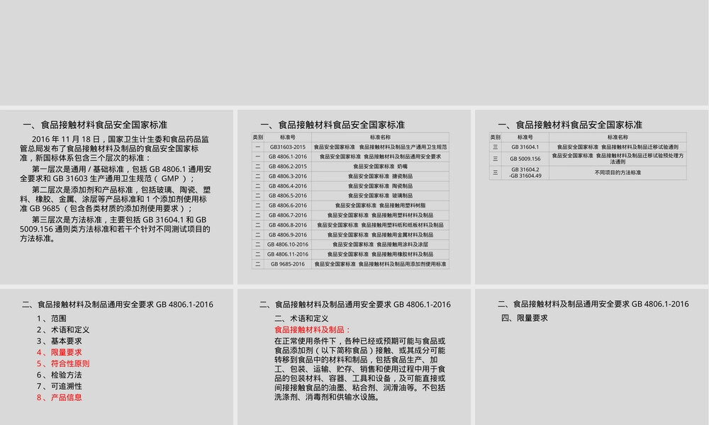Click table cell 'GB 4806.9-2016'
The width and height of the screenshot is (709, 425).
click(x=288, y=235)
